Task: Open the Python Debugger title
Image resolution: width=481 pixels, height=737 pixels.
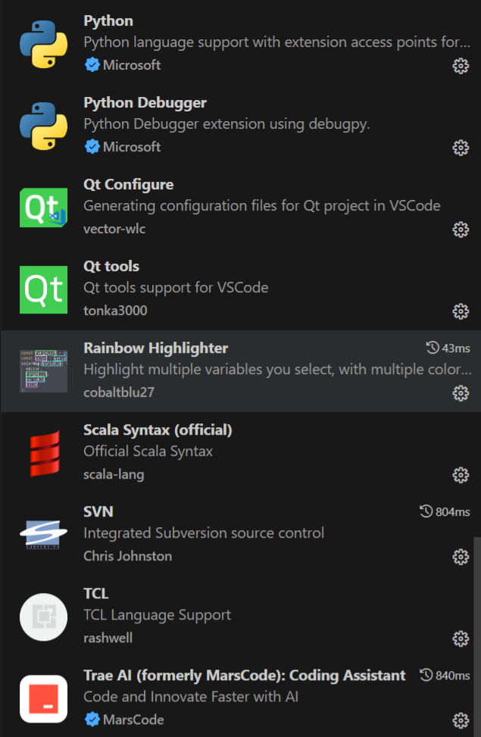Action: 145,103
